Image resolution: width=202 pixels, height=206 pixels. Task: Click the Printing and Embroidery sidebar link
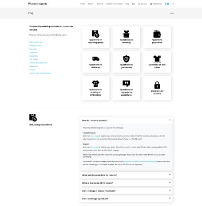tap(38, 63)
